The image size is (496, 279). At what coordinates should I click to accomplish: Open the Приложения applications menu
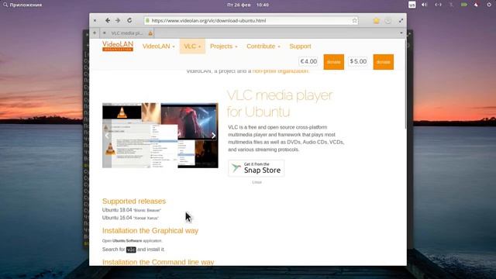pyautogui.click(x=22, y=5)
